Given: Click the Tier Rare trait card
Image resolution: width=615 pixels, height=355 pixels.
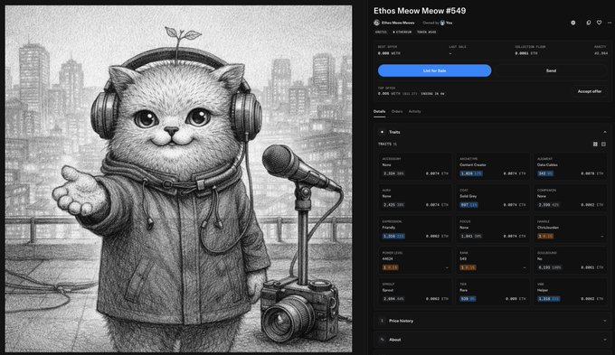Looking at the screenshot, I should [492, 292].
